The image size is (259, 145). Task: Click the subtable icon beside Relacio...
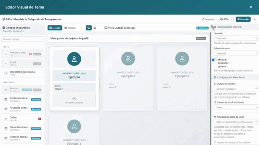pyautogui.click(x=6, y=90)
